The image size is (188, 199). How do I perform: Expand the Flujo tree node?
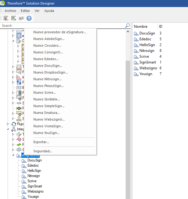point(8,124)
